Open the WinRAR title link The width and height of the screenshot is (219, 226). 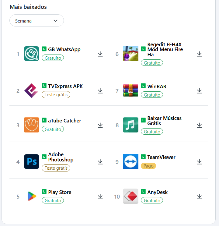(x=157, y=87)
